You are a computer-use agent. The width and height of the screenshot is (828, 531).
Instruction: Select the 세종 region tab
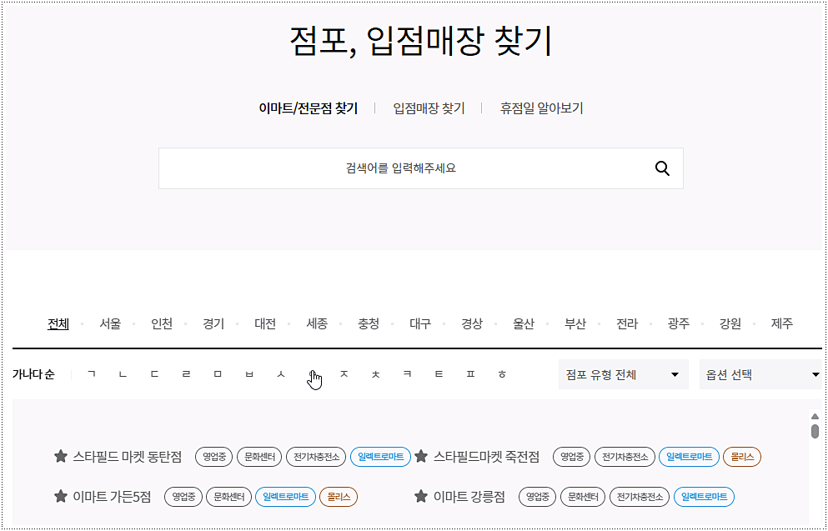317,323
